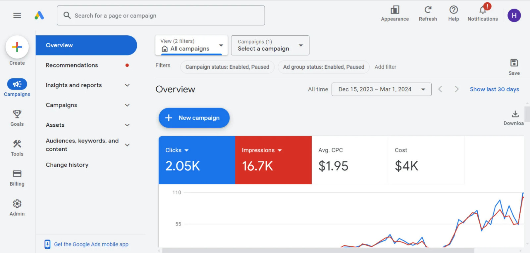Click Show last 30 days link
530x253 pixels.
coord(495,89)
